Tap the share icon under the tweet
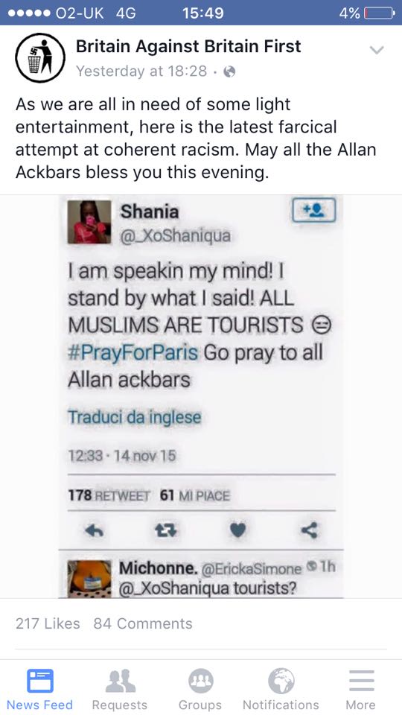The image size is (402, 715). tap(310, 530)
